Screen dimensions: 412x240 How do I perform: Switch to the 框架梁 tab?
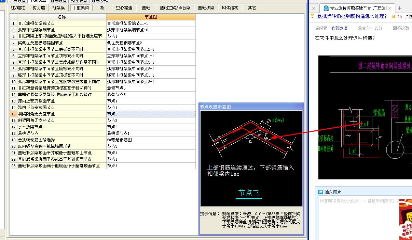59,8
